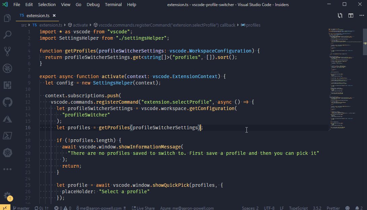Open remote window indicator in status bar

(x=5, y=208)
